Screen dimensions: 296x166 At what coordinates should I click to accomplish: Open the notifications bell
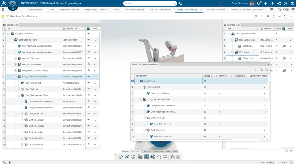[x=259, y=3]
